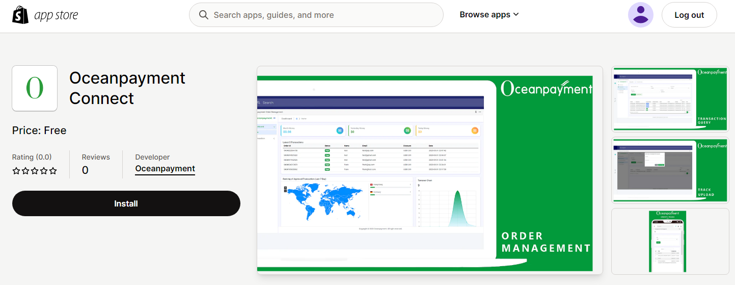This screenshot has height=285, width=735.
Task: Click the fifth rating star
Action: click(53, 171)
